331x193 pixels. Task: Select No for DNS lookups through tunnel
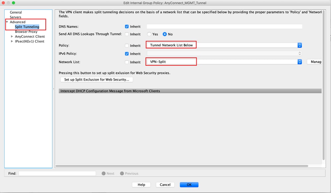[x=165, y=34]
